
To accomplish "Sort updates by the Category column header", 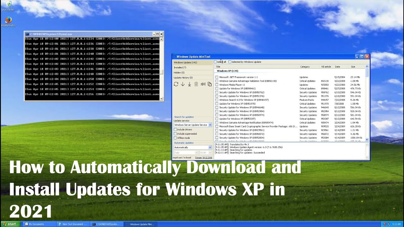I will coord(309,67).
